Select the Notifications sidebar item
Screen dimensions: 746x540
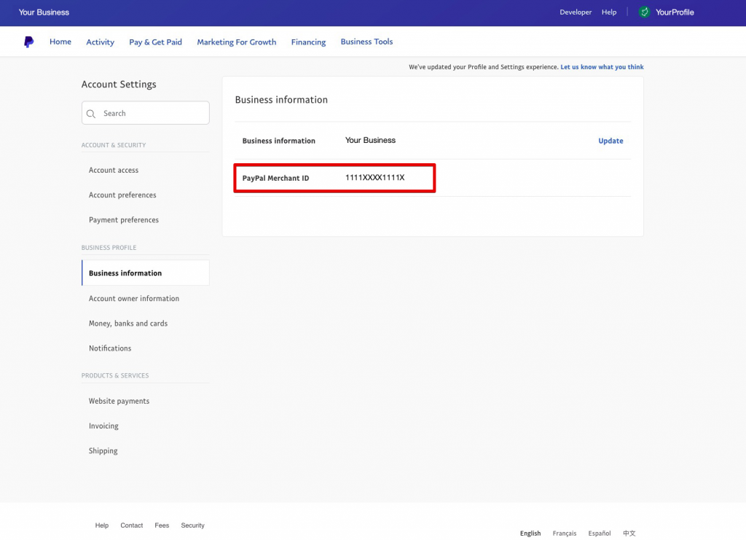tap(110, 348)
